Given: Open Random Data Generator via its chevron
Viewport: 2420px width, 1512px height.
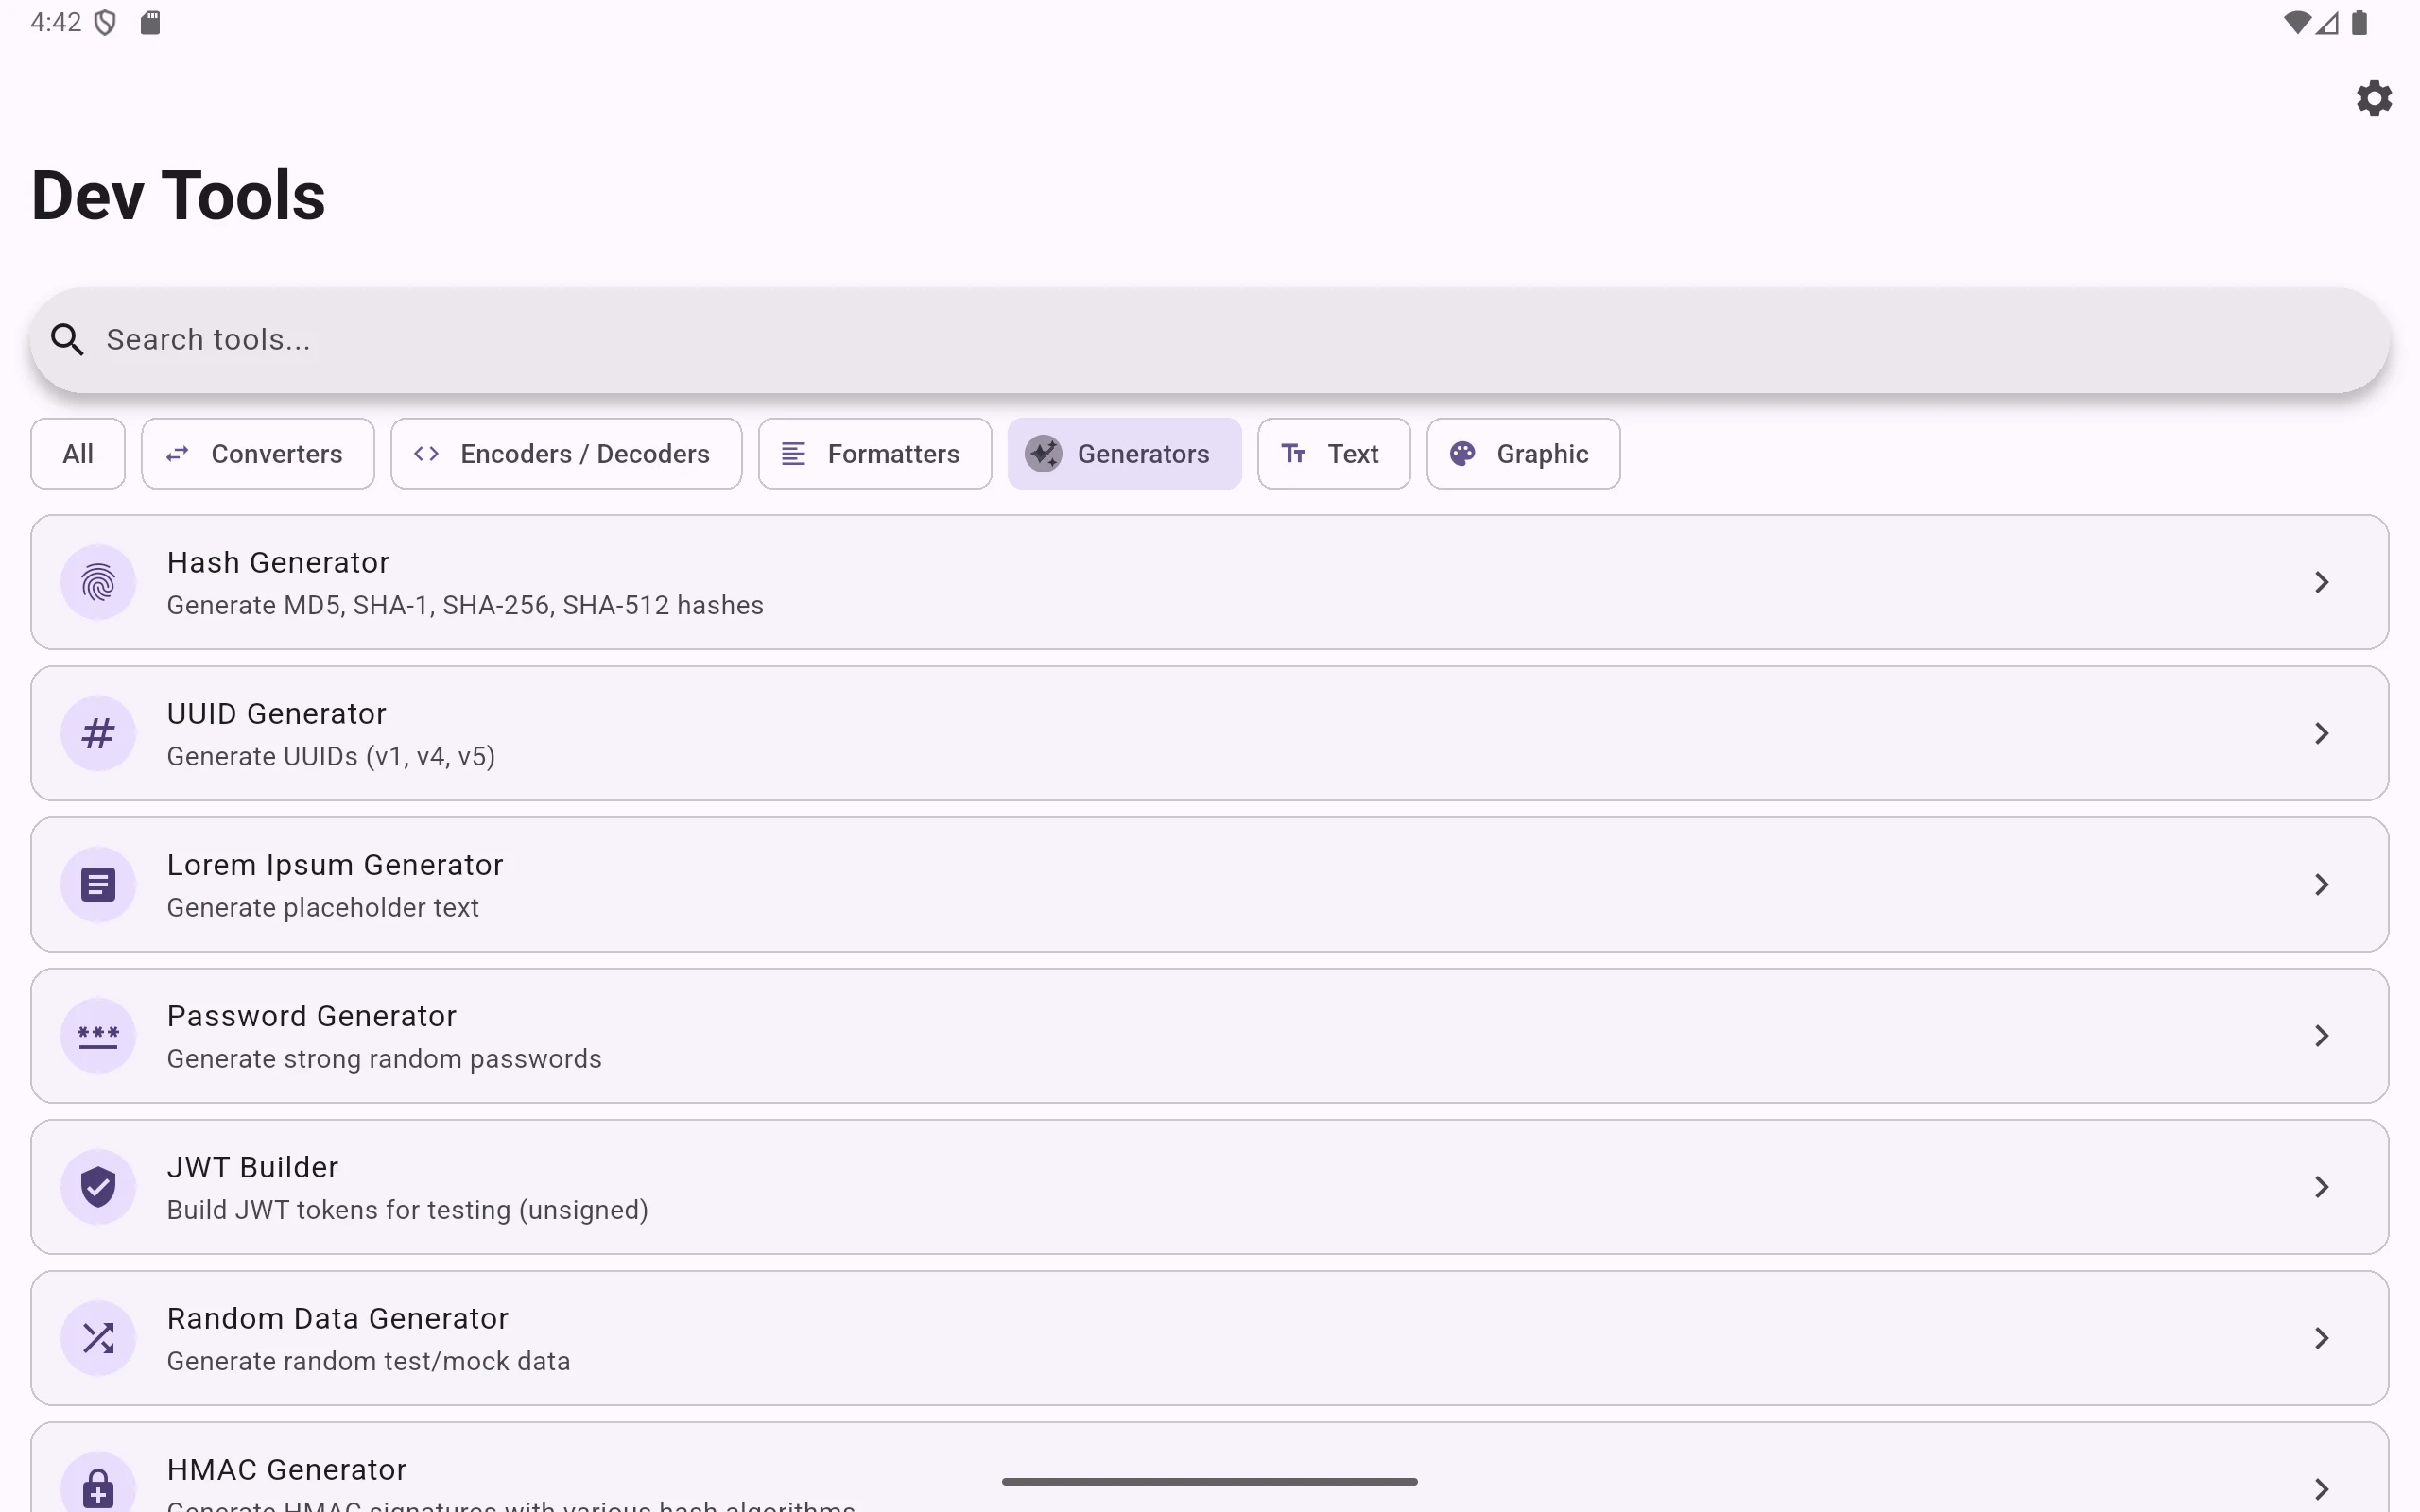Looking at the screenshot, I should coord(2322,1338).
